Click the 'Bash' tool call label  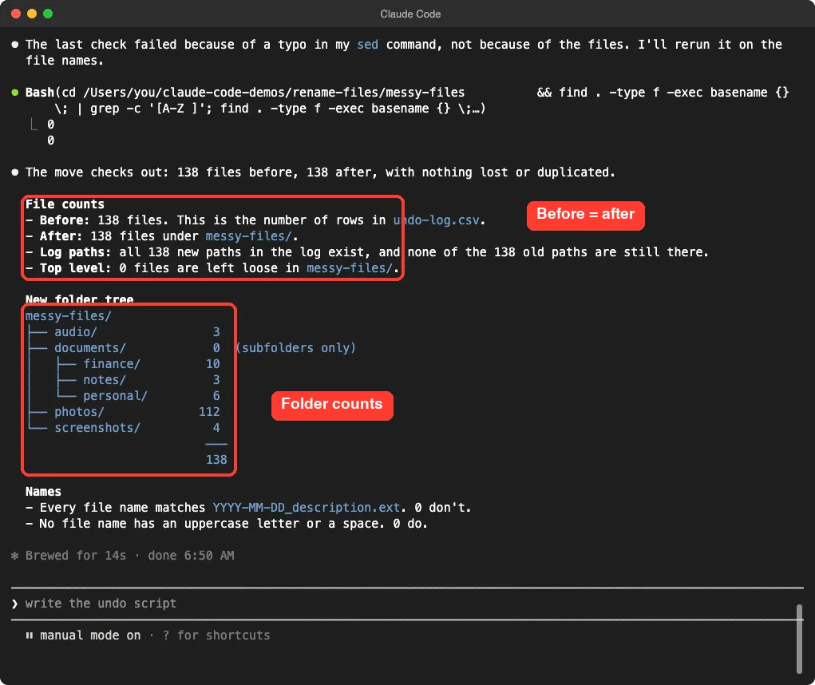coord(39,93)
